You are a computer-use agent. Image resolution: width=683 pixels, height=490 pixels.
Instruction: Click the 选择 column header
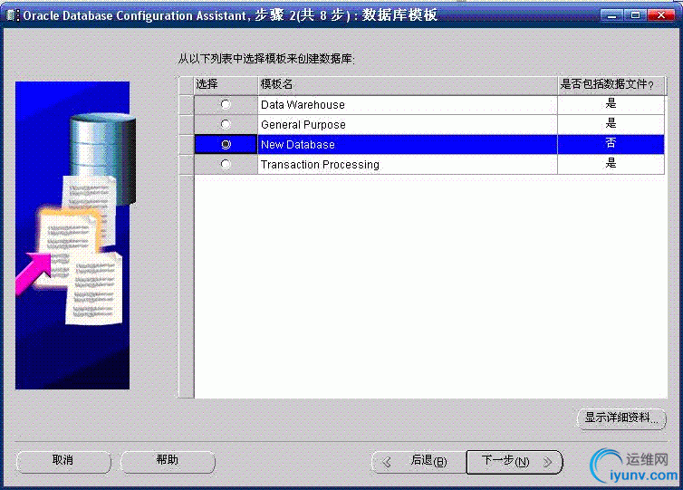click(226, 85)
